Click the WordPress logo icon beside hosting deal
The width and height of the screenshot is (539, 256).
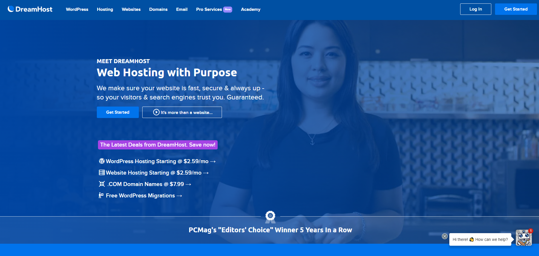coord(102,161)
